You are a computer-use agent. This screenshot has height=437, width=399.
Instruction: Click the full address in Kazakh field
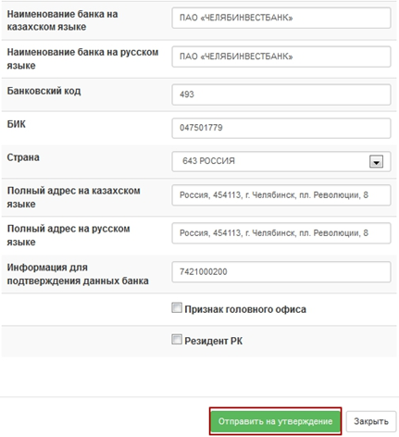pyautogui.click(x=281, y=195)
